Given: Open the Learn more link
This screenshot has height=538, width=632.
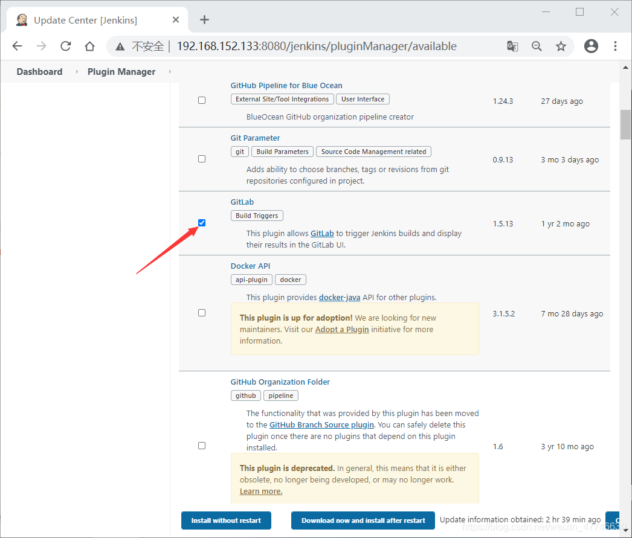Looking at the screenshot, I should (x=261, y=491).
